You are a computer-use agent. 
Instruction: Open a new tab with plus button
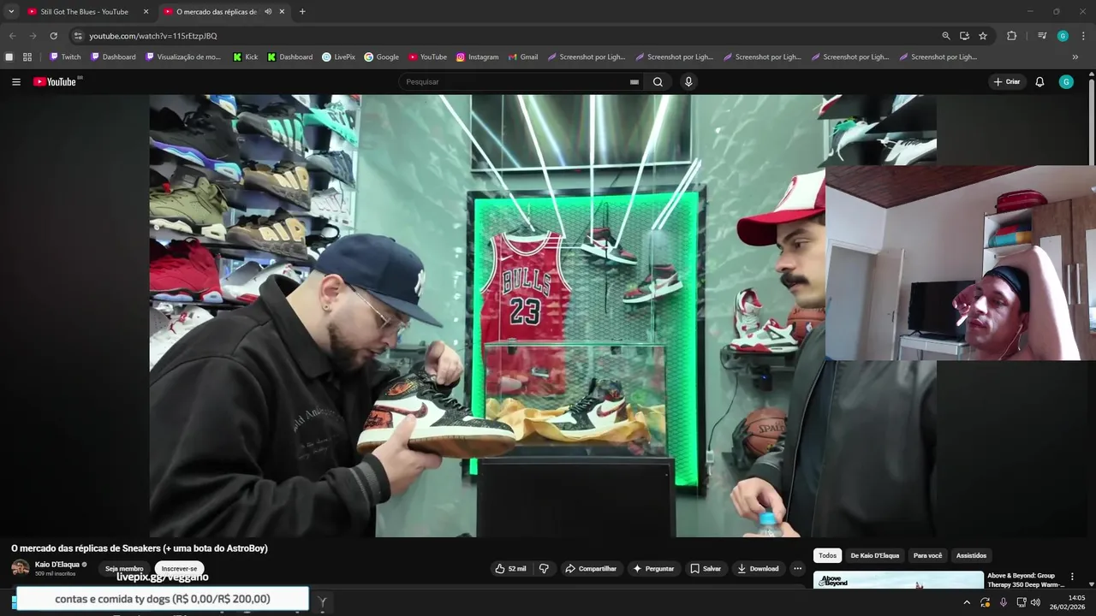click(x=302, y=12)
